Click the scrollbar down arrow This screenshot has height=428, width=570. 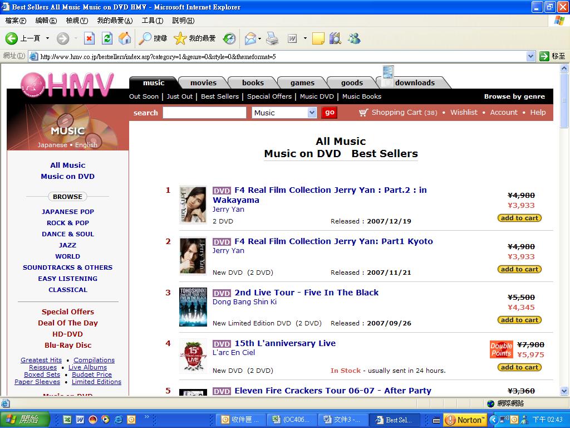(x=564, y=391)
